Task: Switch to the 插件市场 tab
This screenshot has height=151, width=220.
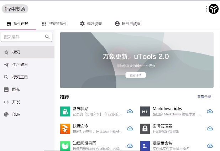Action: pos(18,24)
